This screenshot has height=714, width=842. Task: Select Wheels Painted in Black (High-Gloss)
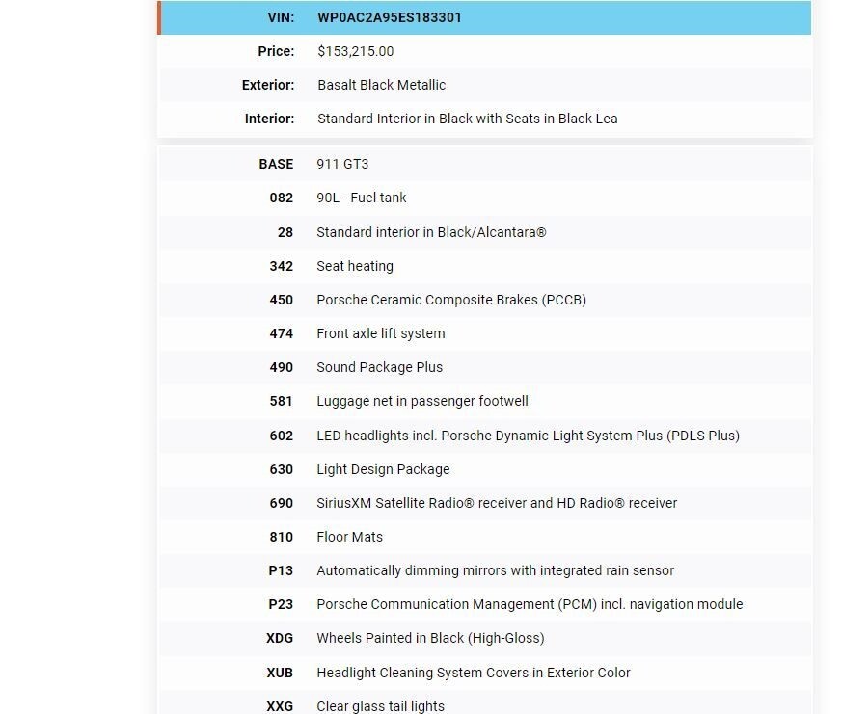[430, 639]
